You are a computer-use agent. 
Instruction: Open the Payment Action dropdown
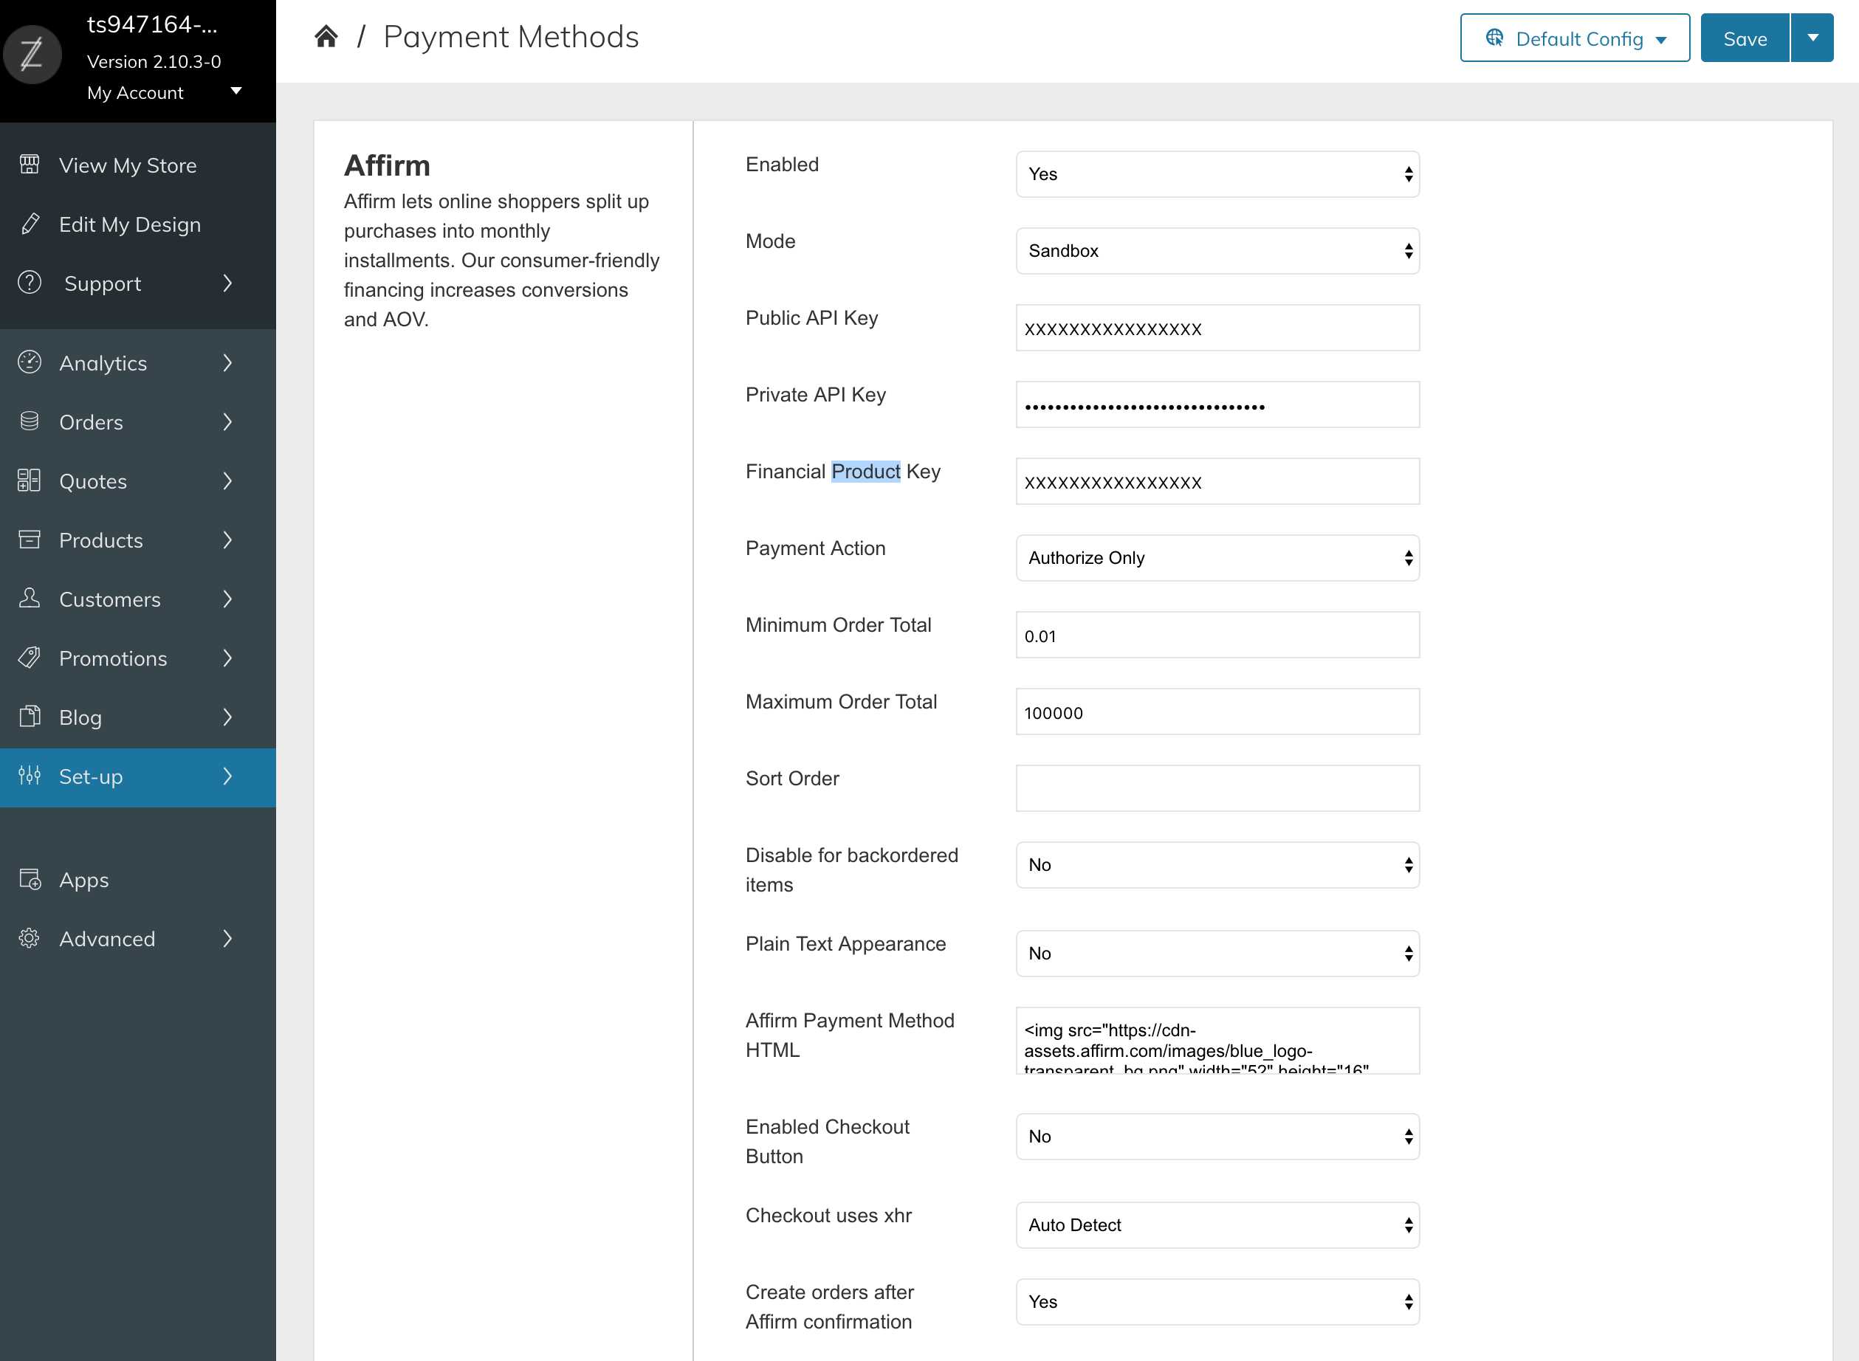pos(1217,558)
